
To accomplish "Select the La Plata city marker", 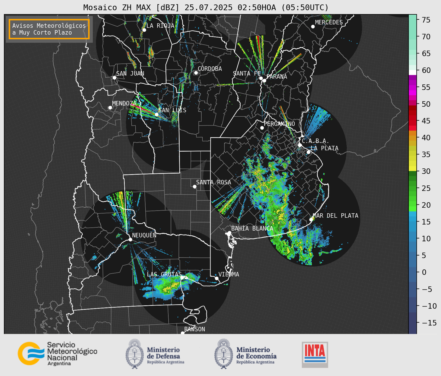I will 308,152.
